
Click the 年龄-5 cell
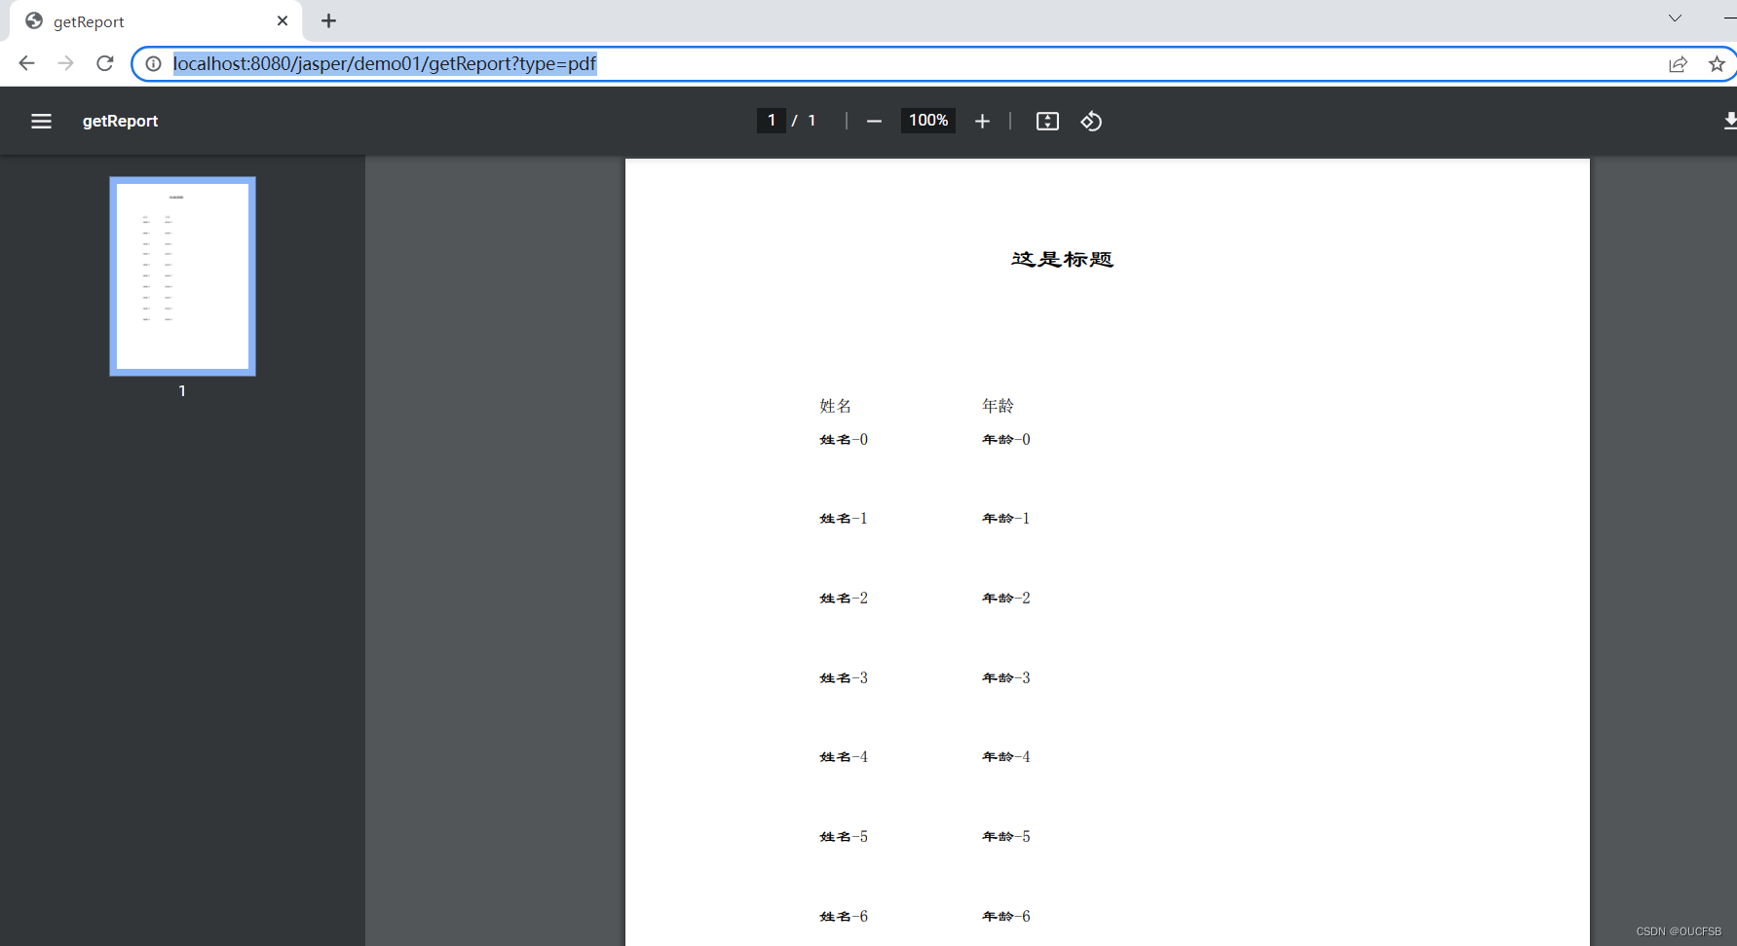click(1006, 837)
